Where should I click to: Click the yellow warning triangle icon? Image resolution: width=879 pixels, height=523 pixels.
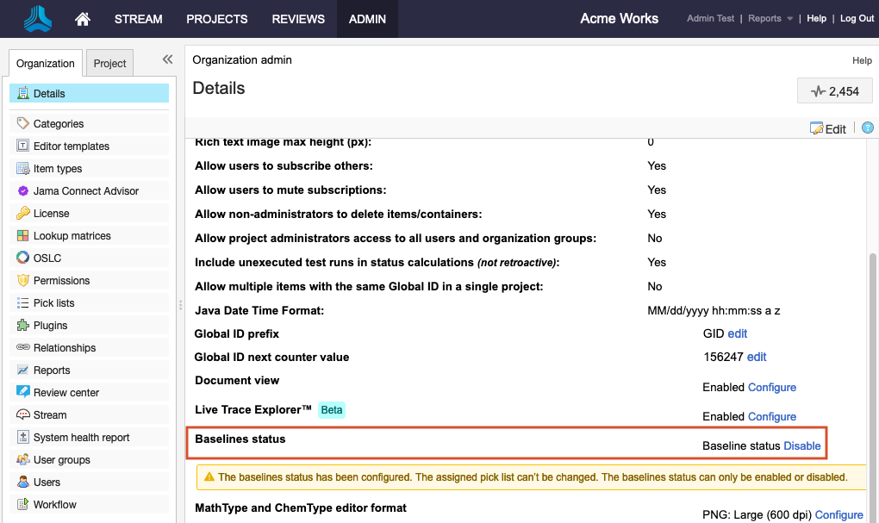pos(209,477)
